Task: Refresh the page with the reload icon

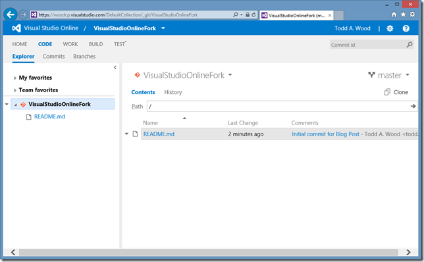Action: pos(253,14)
